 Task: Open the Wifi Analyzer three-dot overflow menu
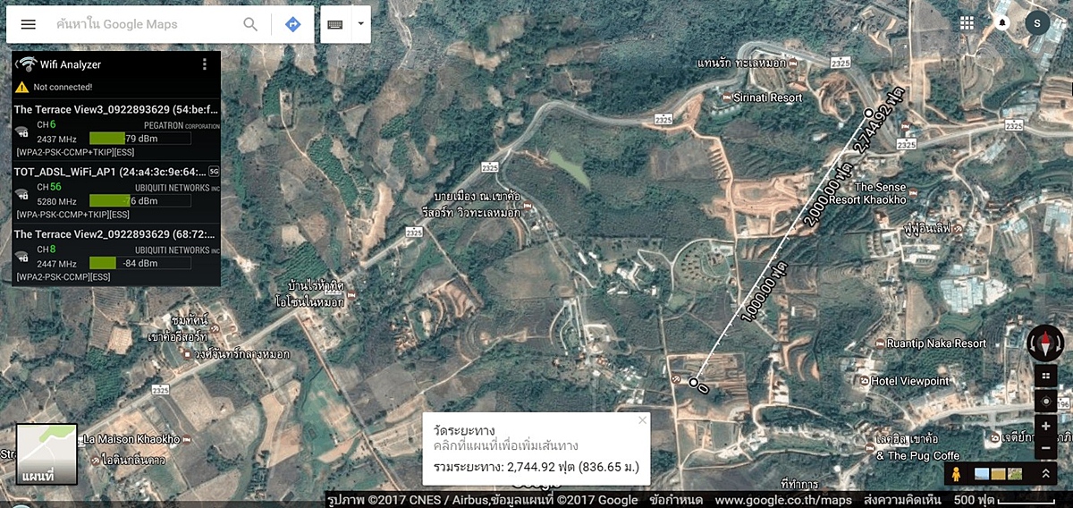[205, 64]
